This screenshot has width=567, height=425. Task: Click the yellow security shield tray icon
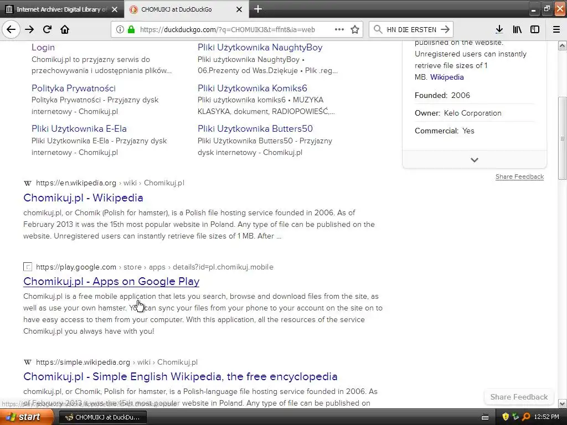[x=506, y=417]
